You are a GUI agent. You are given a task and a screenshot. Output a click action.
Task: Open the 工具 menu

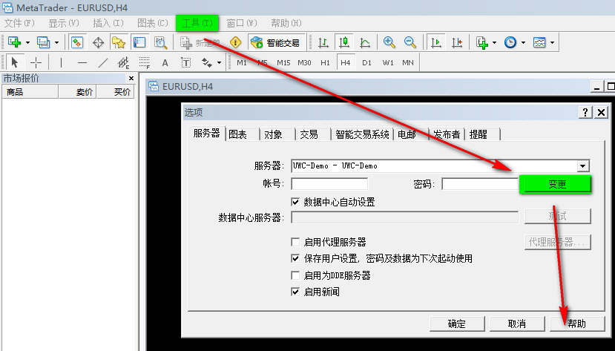coord(197,23)
